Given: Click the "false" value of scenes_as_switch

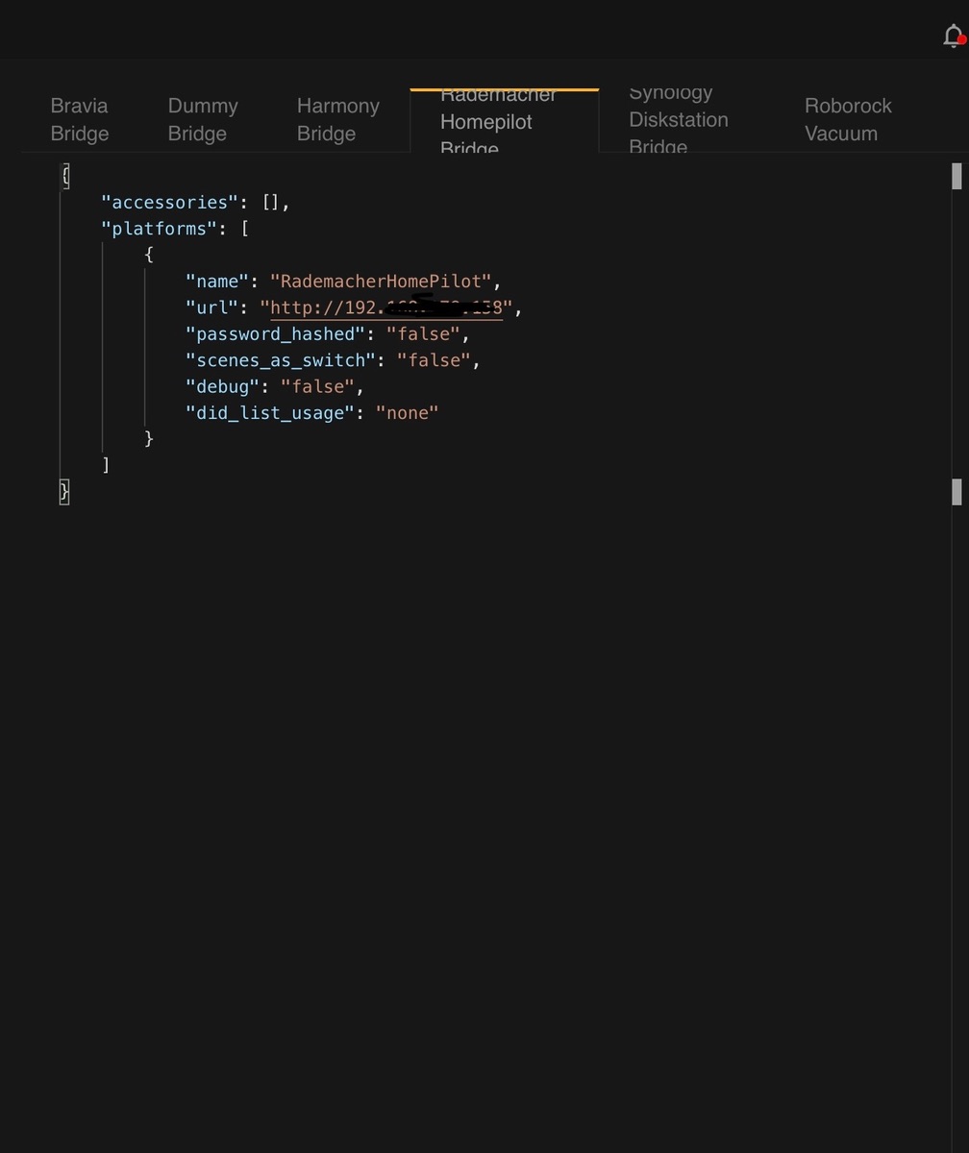Looking at the screenshot, I should click(433, 360).
